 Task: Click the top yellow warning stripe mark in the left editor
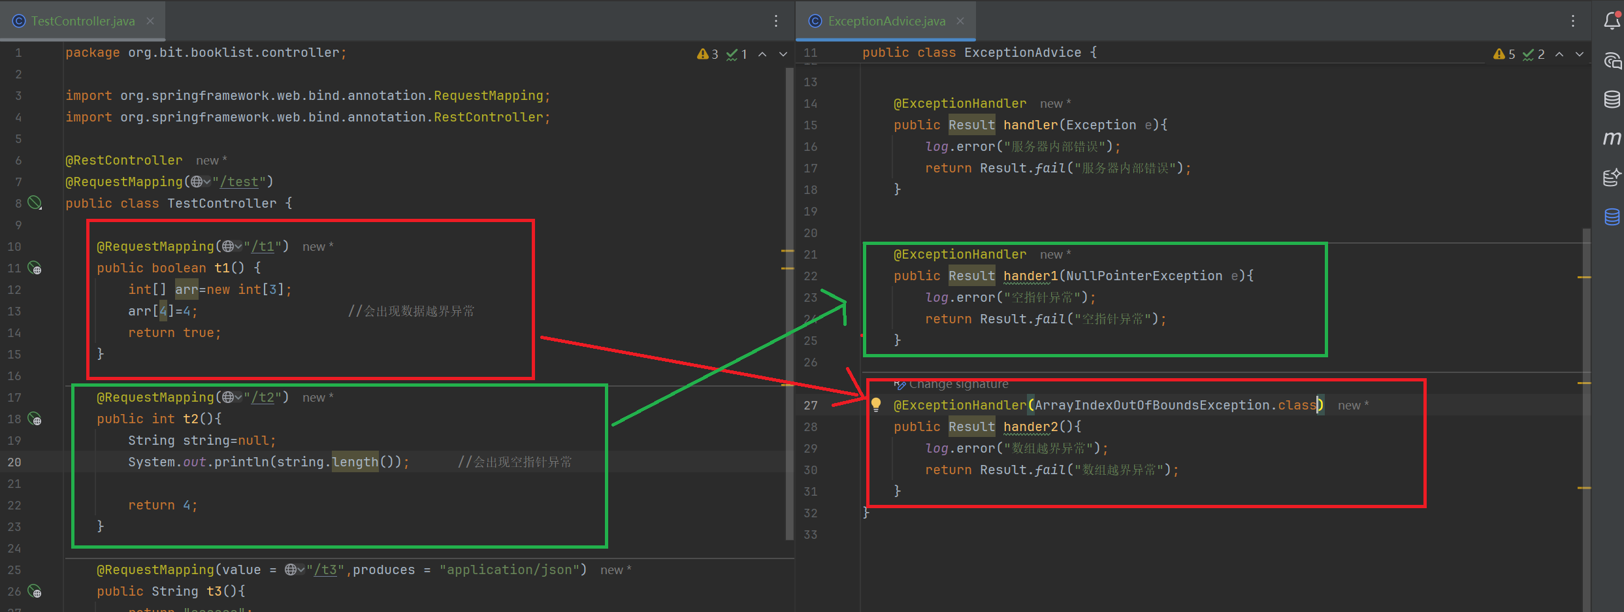[787, 251]
